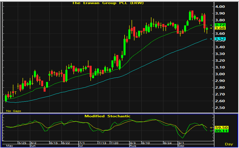Click the Aug month label
Screen dimensions: 239x148
click(x=132, y=146)
